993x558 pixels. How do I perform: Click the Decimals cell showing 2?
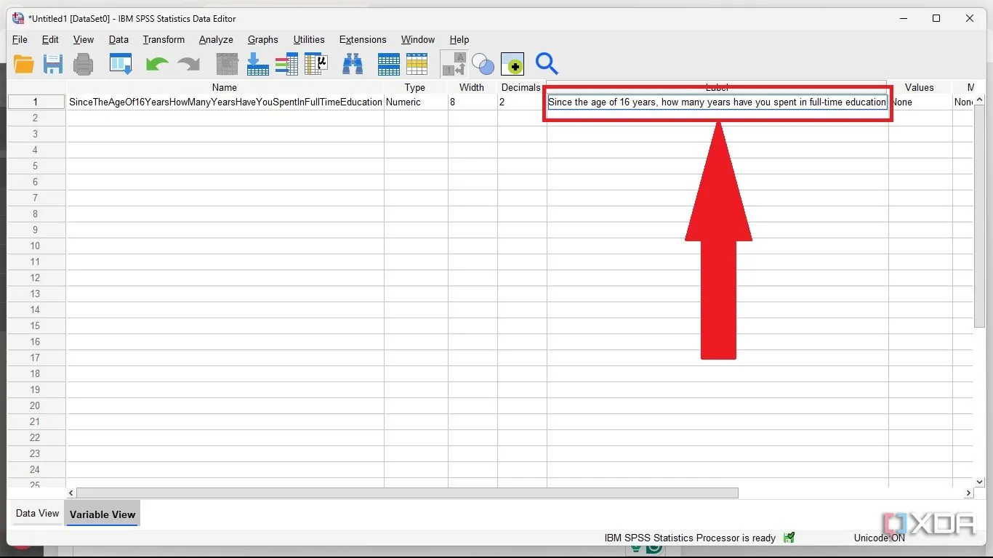coord(522,102)
